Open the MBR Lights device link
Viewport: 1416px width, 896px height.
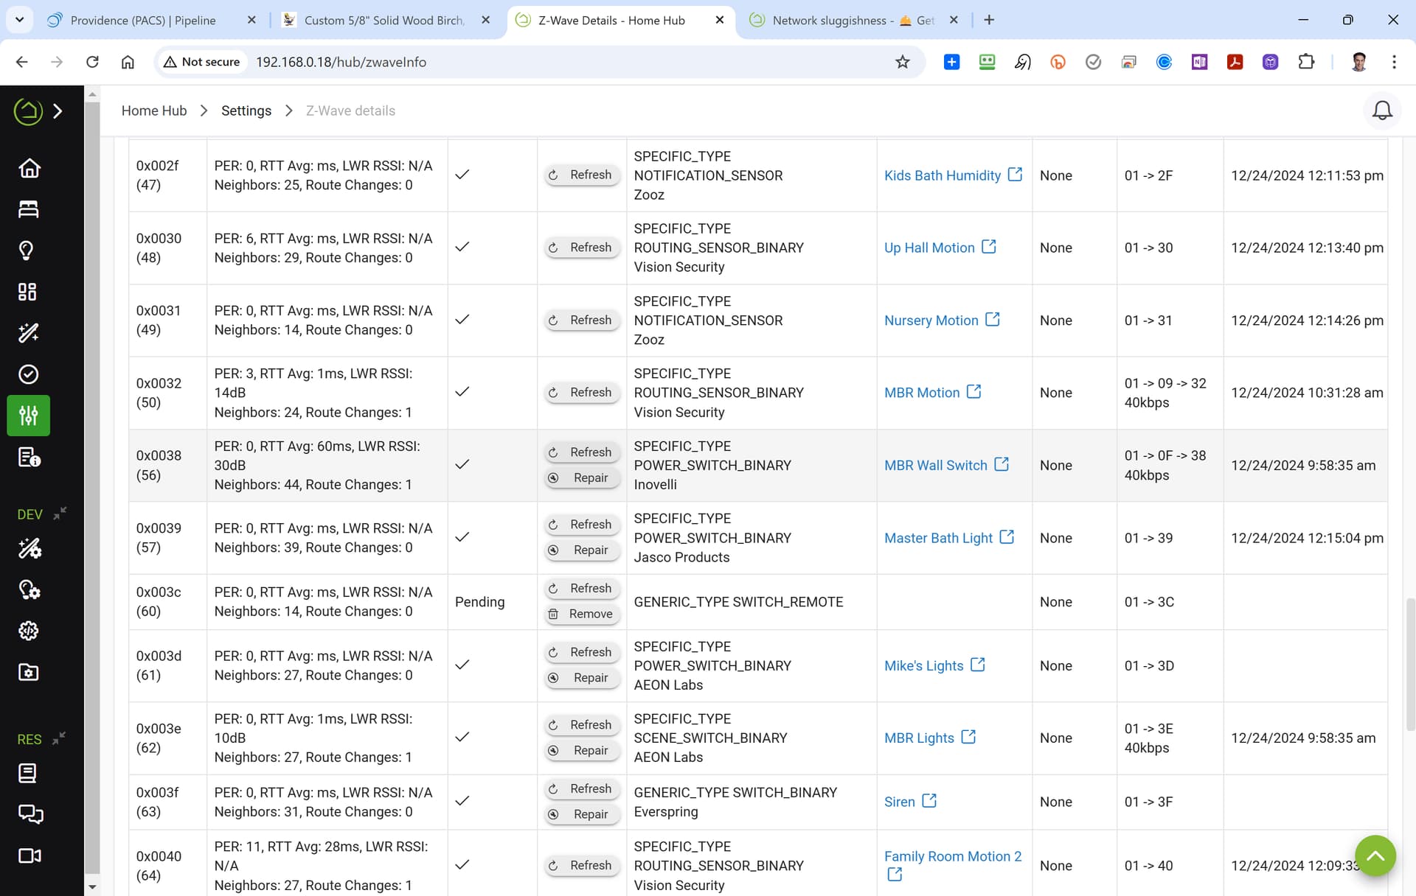click(x=919, y=738)
